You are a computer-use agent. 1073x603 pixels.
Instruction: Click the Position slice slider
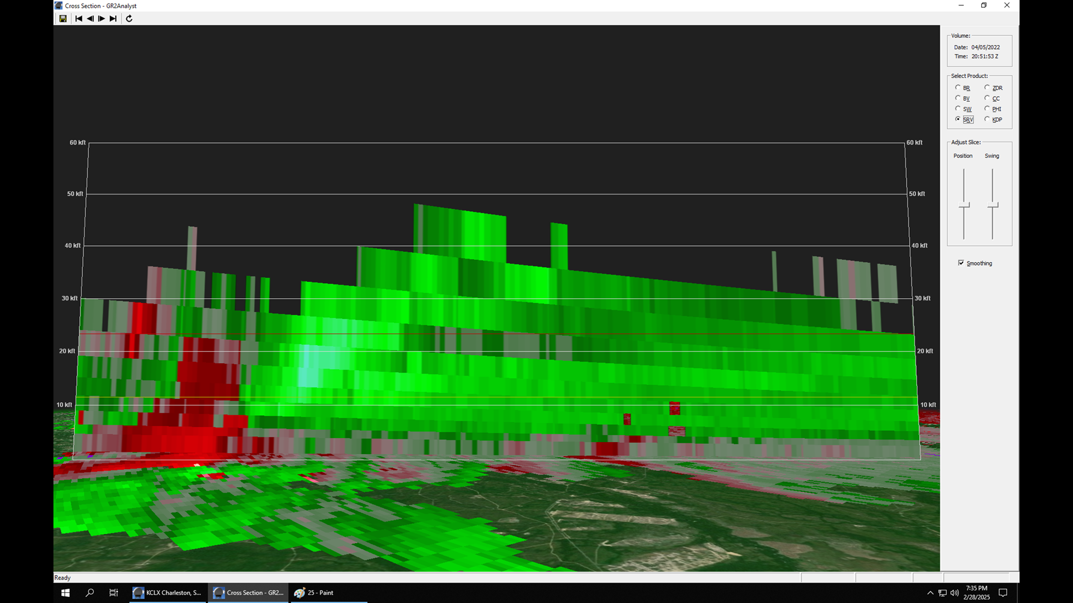(964, 205)
